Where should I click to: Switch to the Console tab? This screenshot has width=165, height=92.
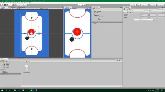click(x=12, y=59)
